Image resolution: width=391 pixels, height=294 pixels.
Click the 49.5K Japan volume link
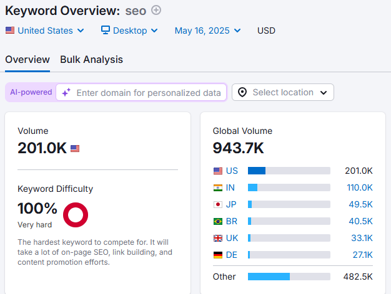pyautogui.click(x=361, y=204)
